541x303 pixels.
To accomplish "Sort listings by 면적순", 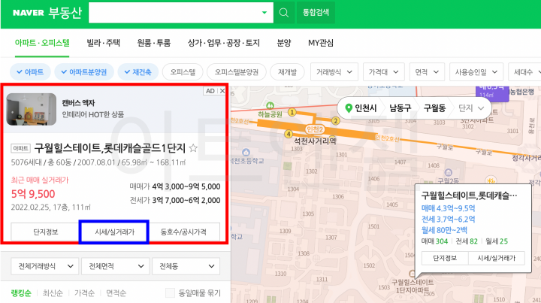I will tap(116, 293).
